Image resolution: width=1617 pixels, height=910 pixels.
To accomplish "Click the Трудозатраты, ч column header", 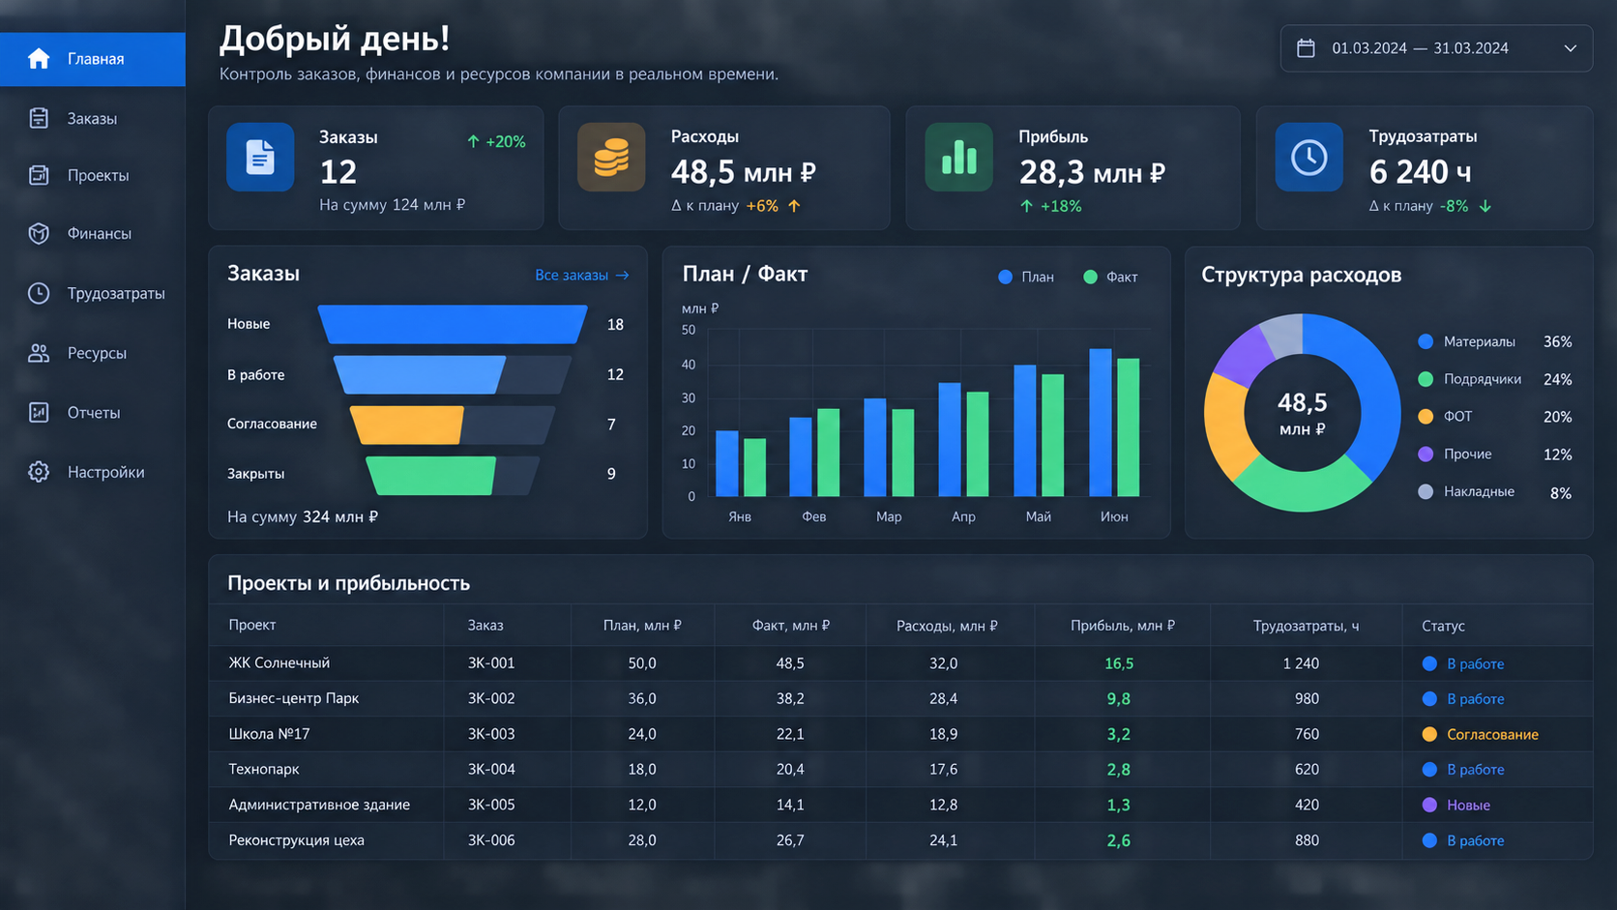I will pyautogui.click(x=1306, y=626).
